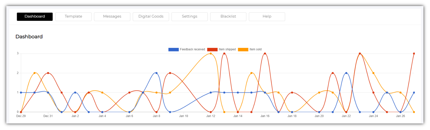Screen dimensions: 430x130
Task: Toggle the Feedback received legend label
Action: (x=192, y=50)
